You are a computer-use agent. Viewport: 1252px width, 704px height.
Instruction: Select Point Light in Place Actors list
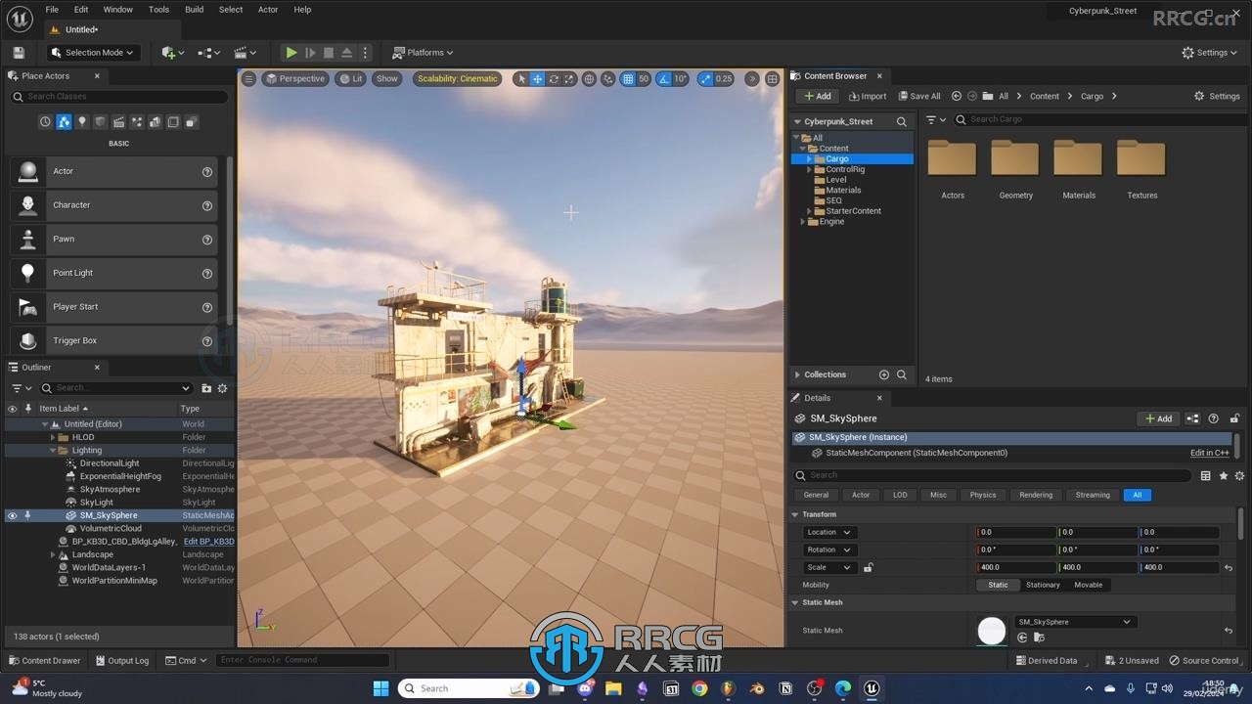(x=113, y=273)
